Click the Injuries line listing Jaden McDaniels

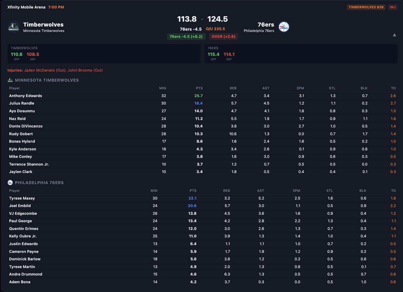(55, 70)
